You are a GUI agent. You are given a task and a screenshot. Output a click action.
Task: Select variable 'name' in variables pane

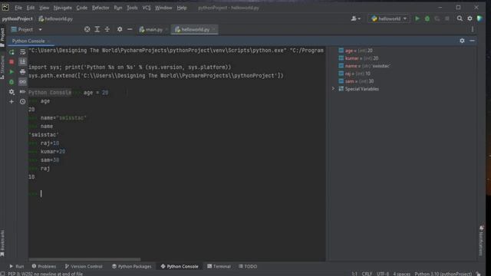tap(364, 66)
